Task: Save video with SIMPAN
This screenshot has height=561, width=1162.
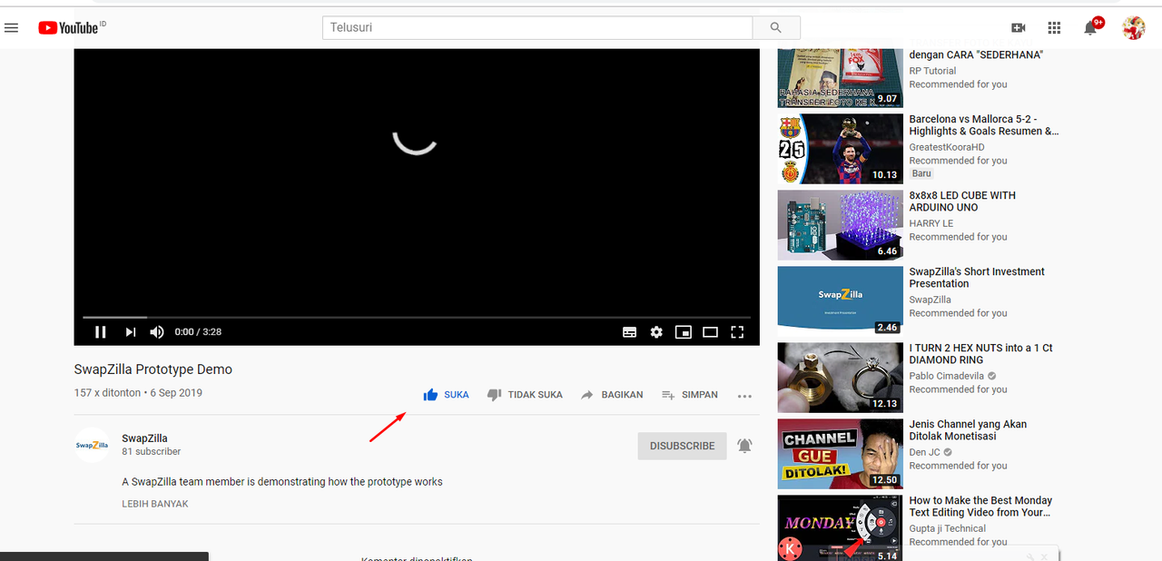Action: (x=689, y=395)
